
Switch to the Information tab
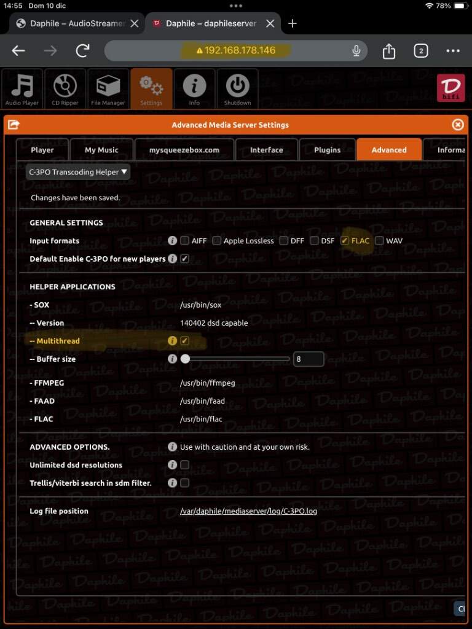tap(445, 150)
